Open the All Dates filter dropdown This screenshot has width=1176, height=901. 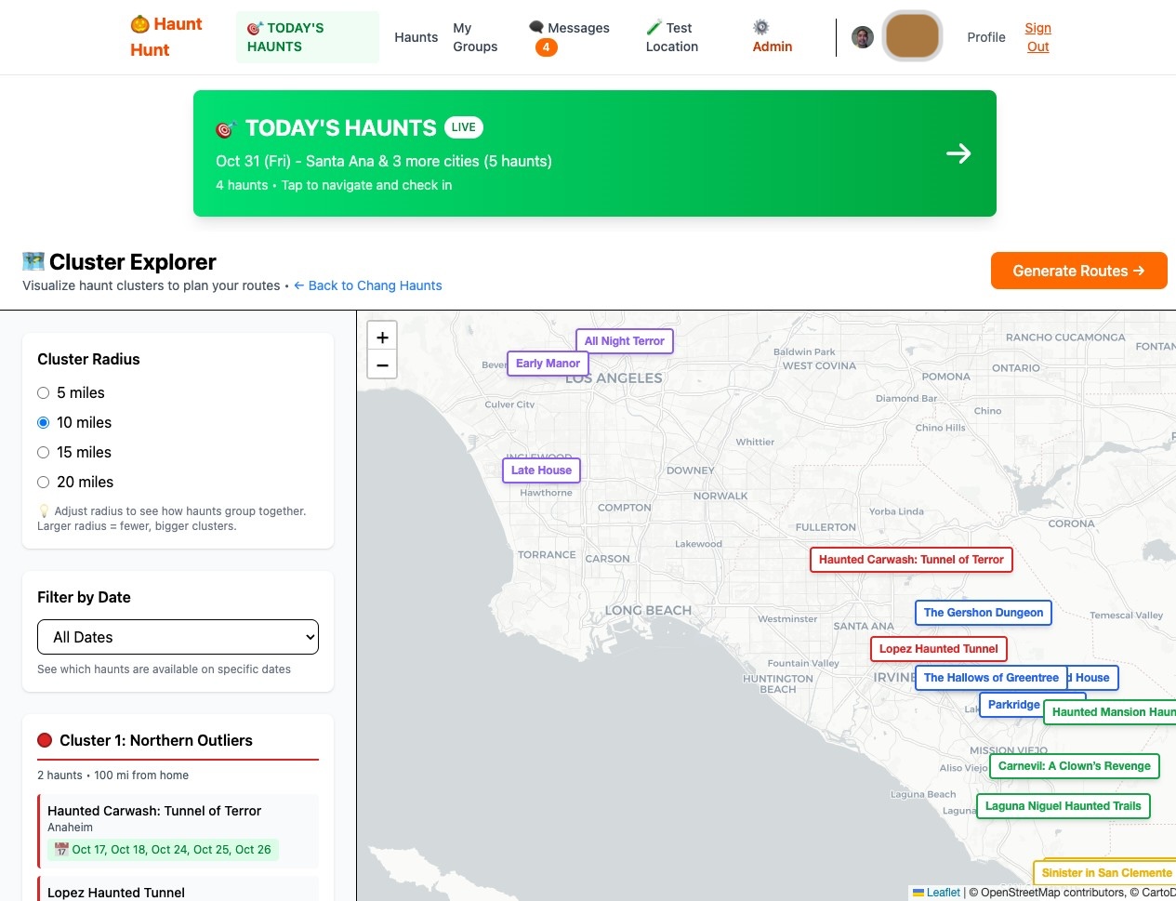coord(178,637)
